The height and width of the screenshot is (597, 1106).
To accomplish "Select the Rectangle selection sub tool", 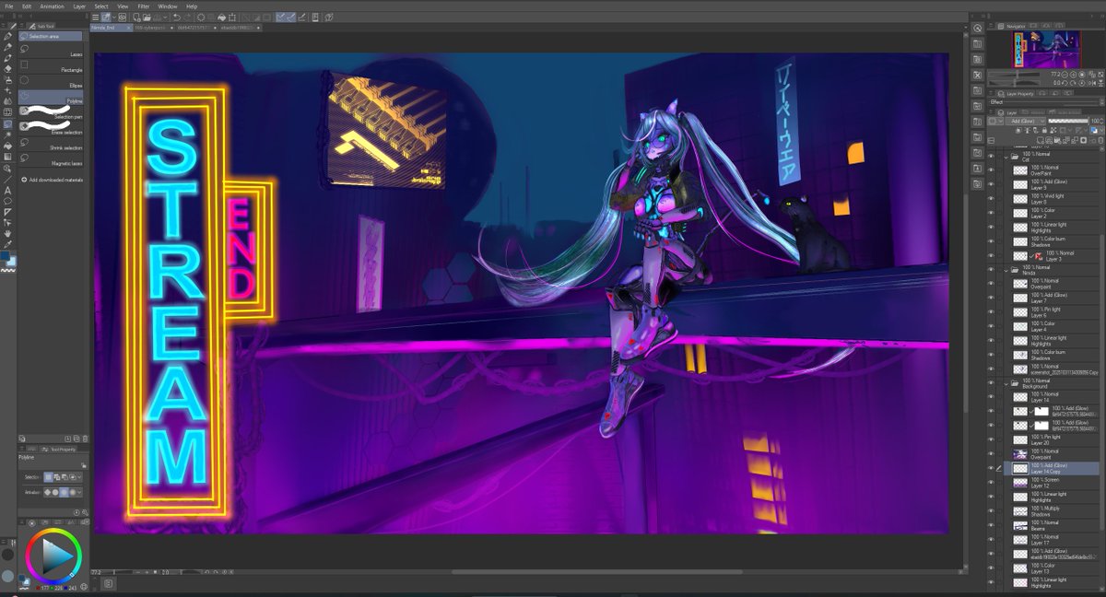I will click(x=53, y=65).
